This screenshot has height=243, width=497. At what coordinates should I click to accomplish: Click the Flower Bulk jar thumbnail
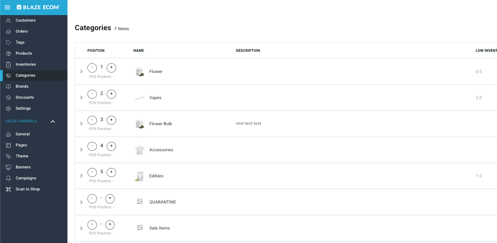tap(140, 124)
